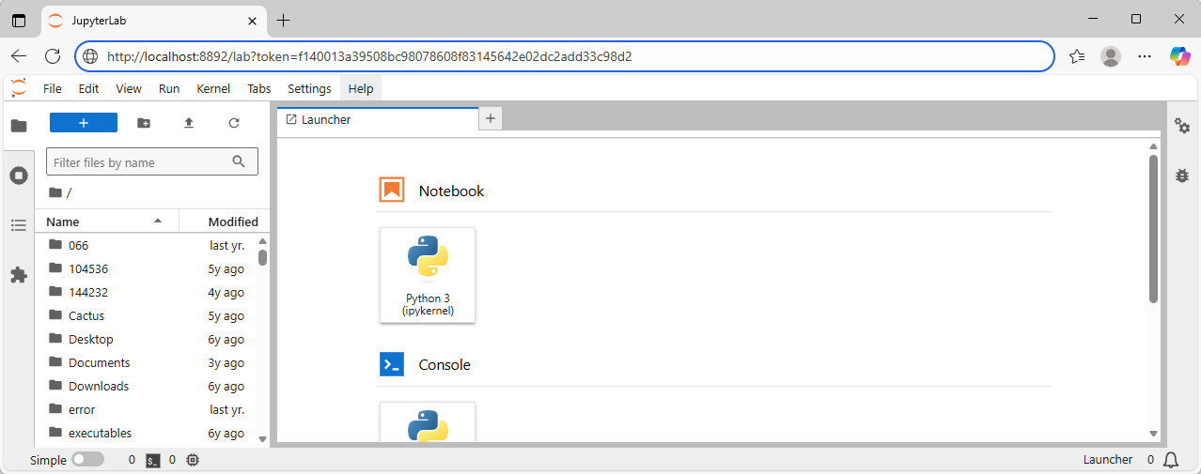Open the File Browser sidebar icon

[x=19, y=125]
